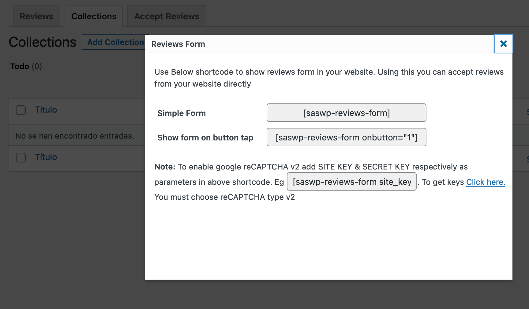Go to the Accept Reviews tab
The height and width of the screenshot is (309, 529).
167,16
